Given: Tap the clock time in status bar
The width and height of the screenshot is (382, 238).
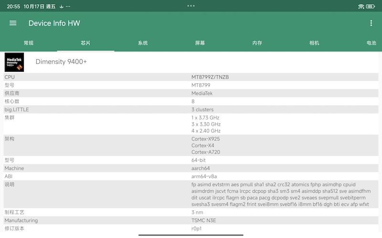Looking at the screenshot, I should click(x=13, y=6).
